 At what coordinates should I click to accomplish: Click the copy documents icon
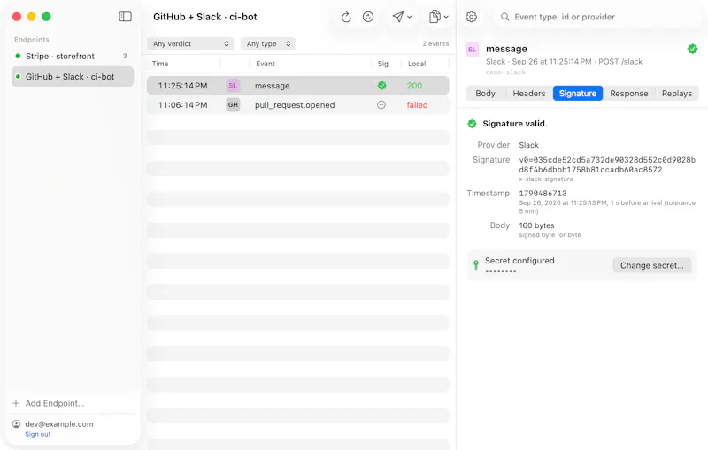pyautogui.click(x=435, y=17)
